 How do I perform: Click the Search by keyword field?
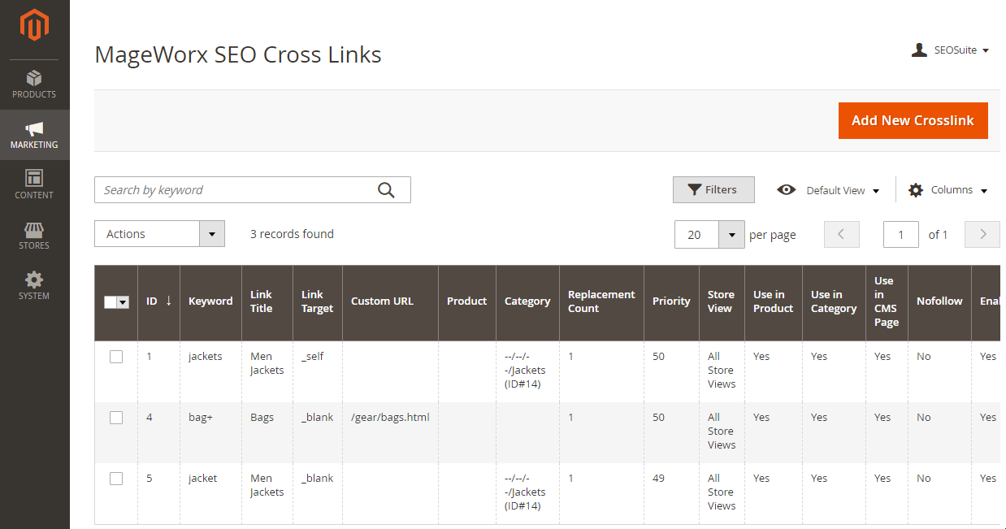coord(236,190)
